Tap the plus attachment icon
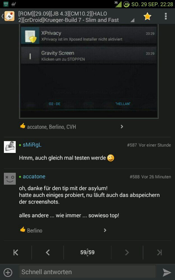 coord(8,272)
